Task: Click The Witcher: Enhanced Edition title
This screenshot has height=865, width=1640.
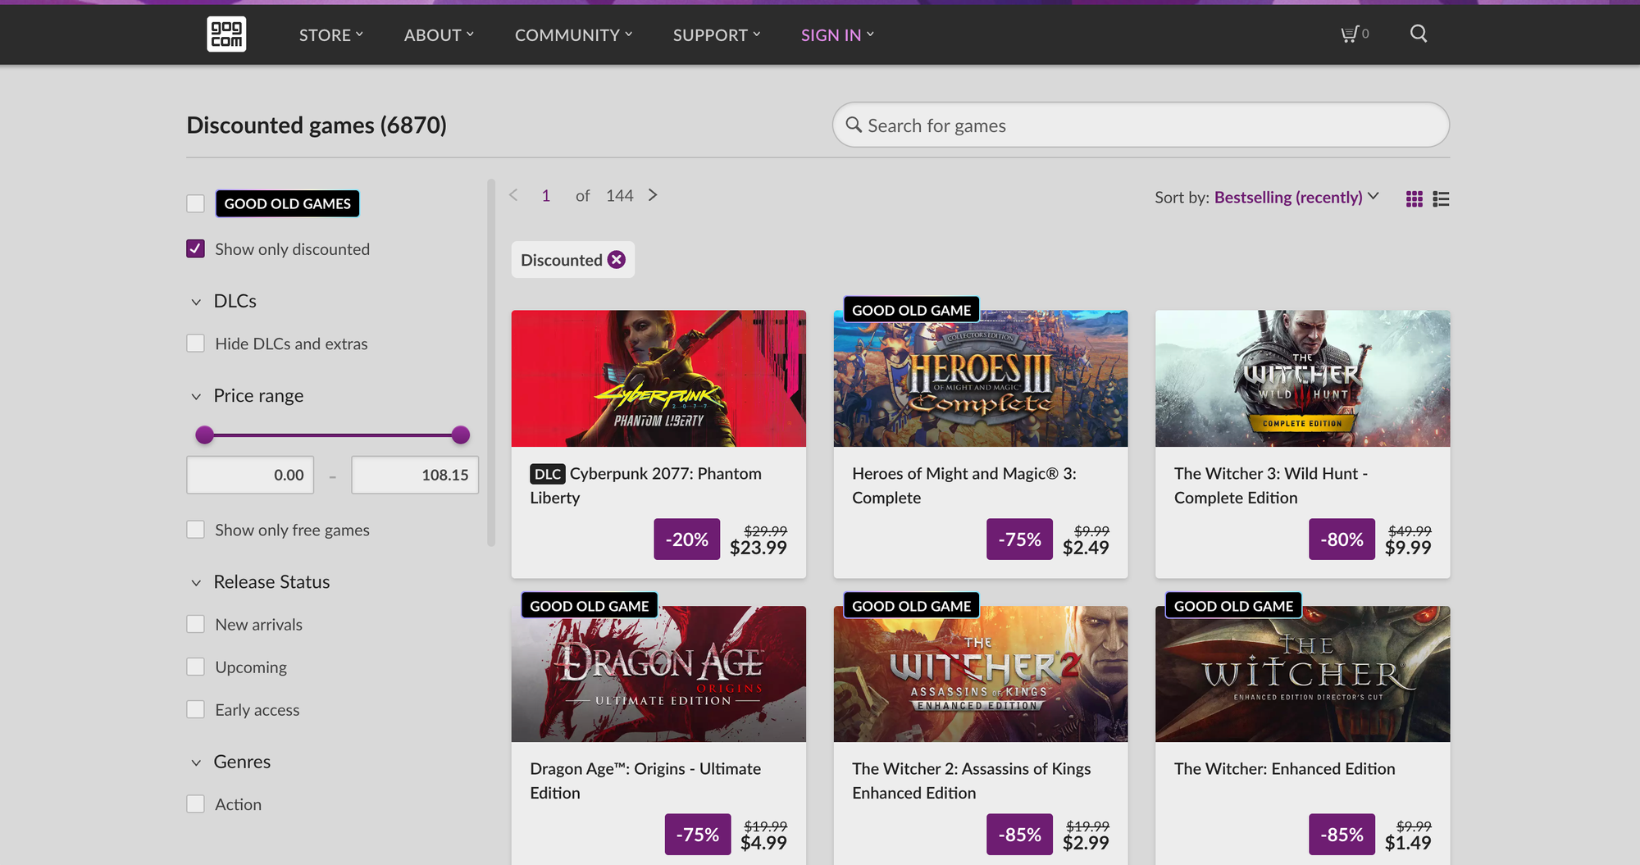Action: point(1285,768)
